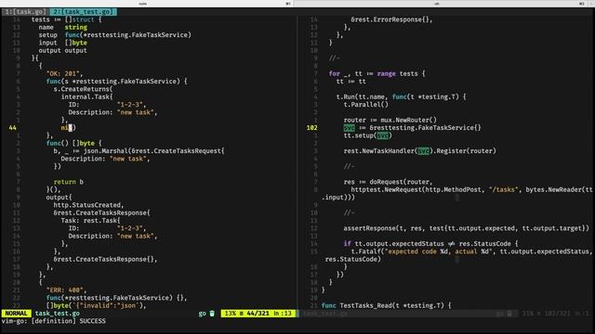Screen dimensions: 595x334
Task: Click the 44/321 line counter in the status line
Action: coord(258,314)
